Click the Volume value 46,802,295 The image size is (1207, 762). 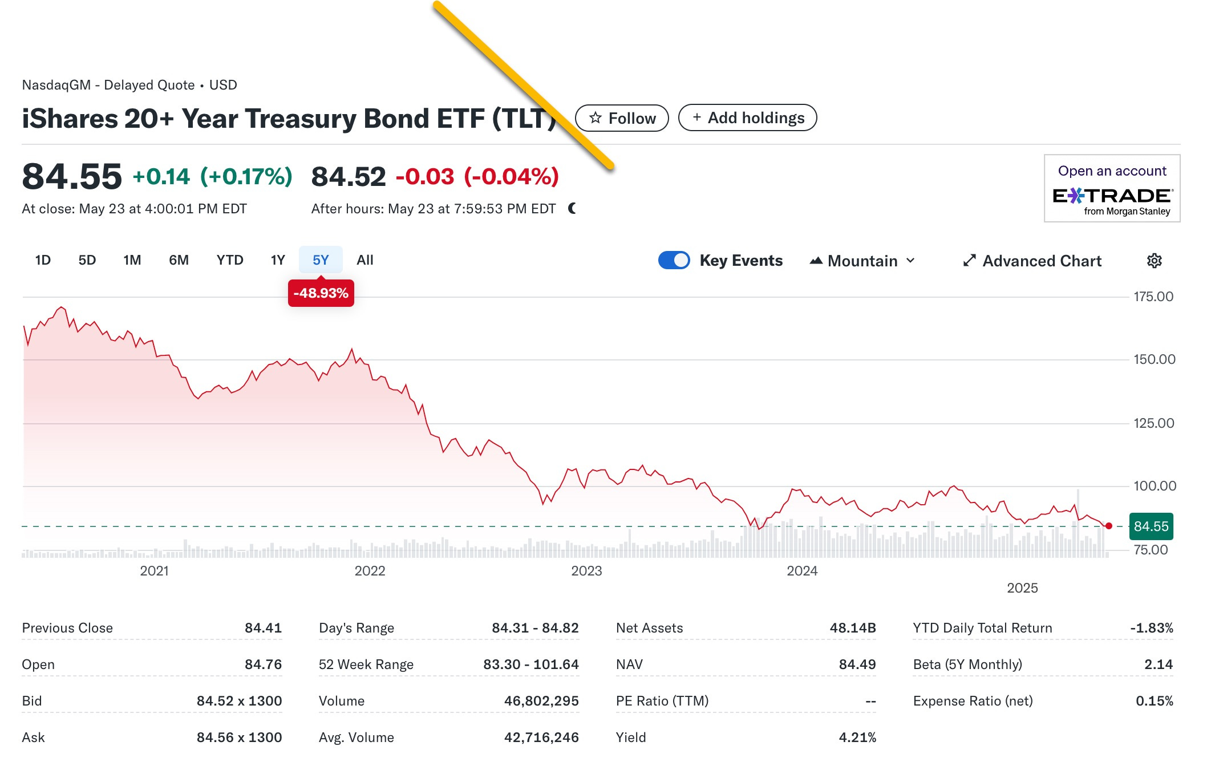point(541,701)
